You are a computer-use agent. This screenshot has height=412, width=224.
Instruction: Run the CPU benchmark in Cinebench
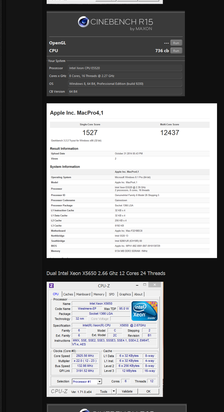(176, 51)
